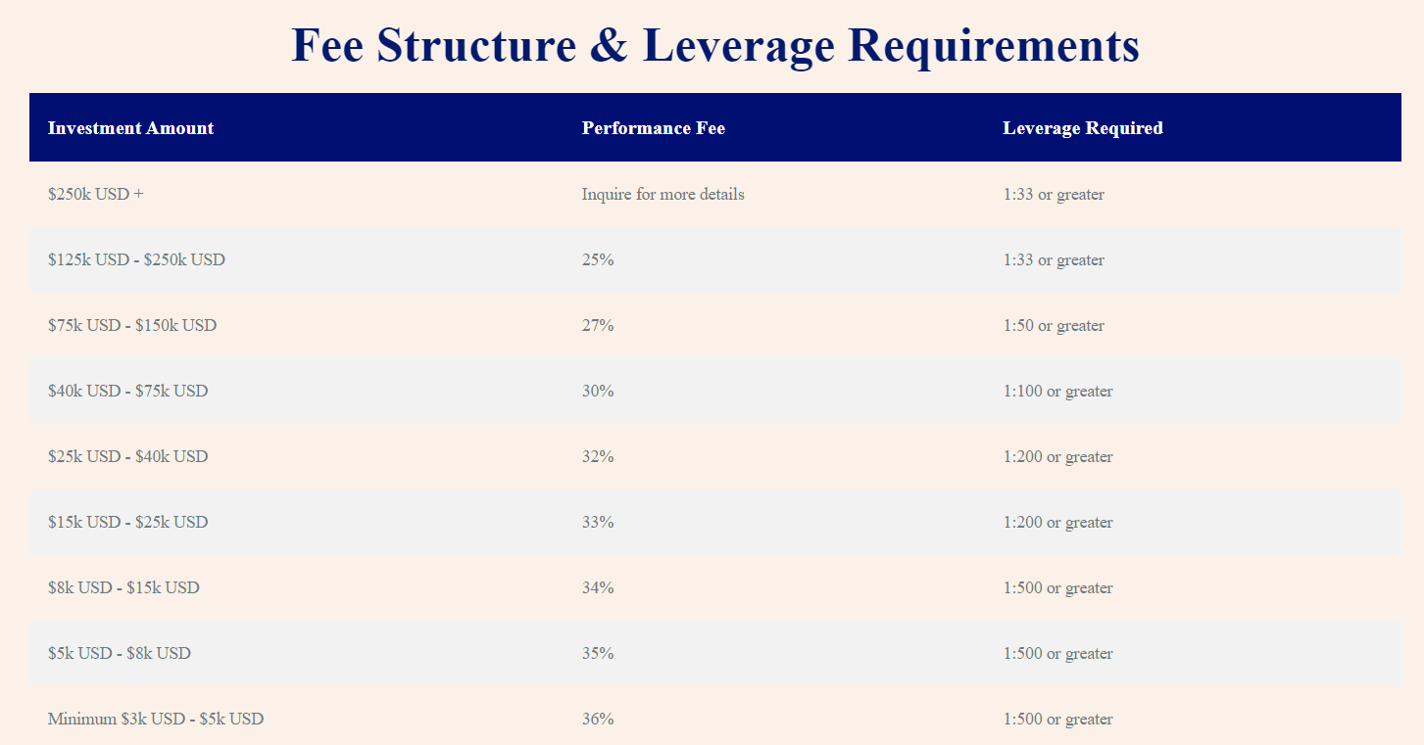The image size is (1424, 745).
Task: Click the 1:100 or greater leverage cell
Action: tap(1057, 391)
